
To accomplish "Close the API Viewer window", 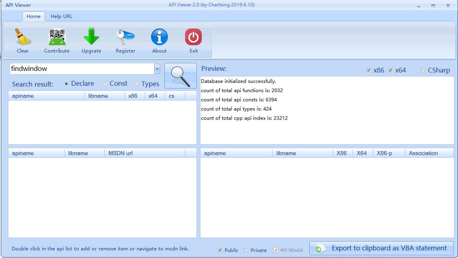I will pyautogui.click(x=448, y=6).
